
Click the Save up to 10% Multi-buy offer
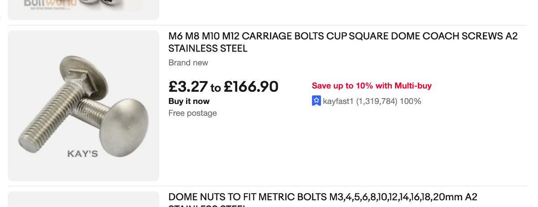372,86
